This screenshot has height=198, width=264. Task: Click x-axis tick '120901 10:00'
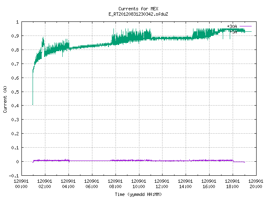pyautogui.click(x=139, y=184)
